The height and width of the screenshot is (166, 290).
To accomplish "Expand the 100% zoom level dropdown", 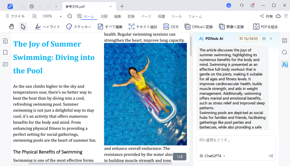I will [x=60, y=16].
